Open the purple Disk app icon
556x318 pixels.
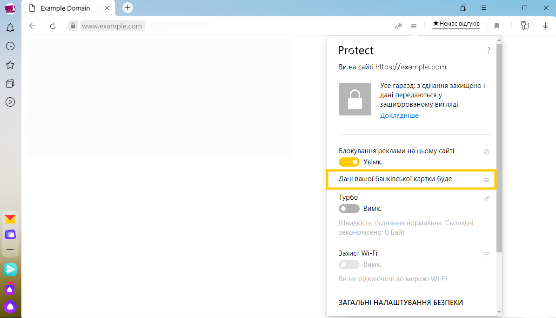click(10, 234)
